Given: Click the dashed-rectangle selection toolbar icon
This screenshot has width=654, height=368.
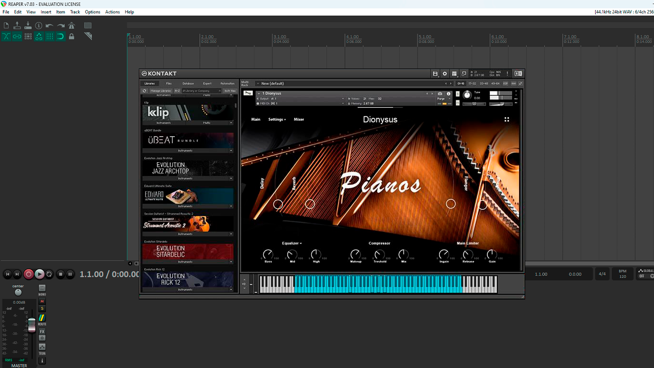Looking at the screenshot, I should pyautogui.click(x=88, y=25).
